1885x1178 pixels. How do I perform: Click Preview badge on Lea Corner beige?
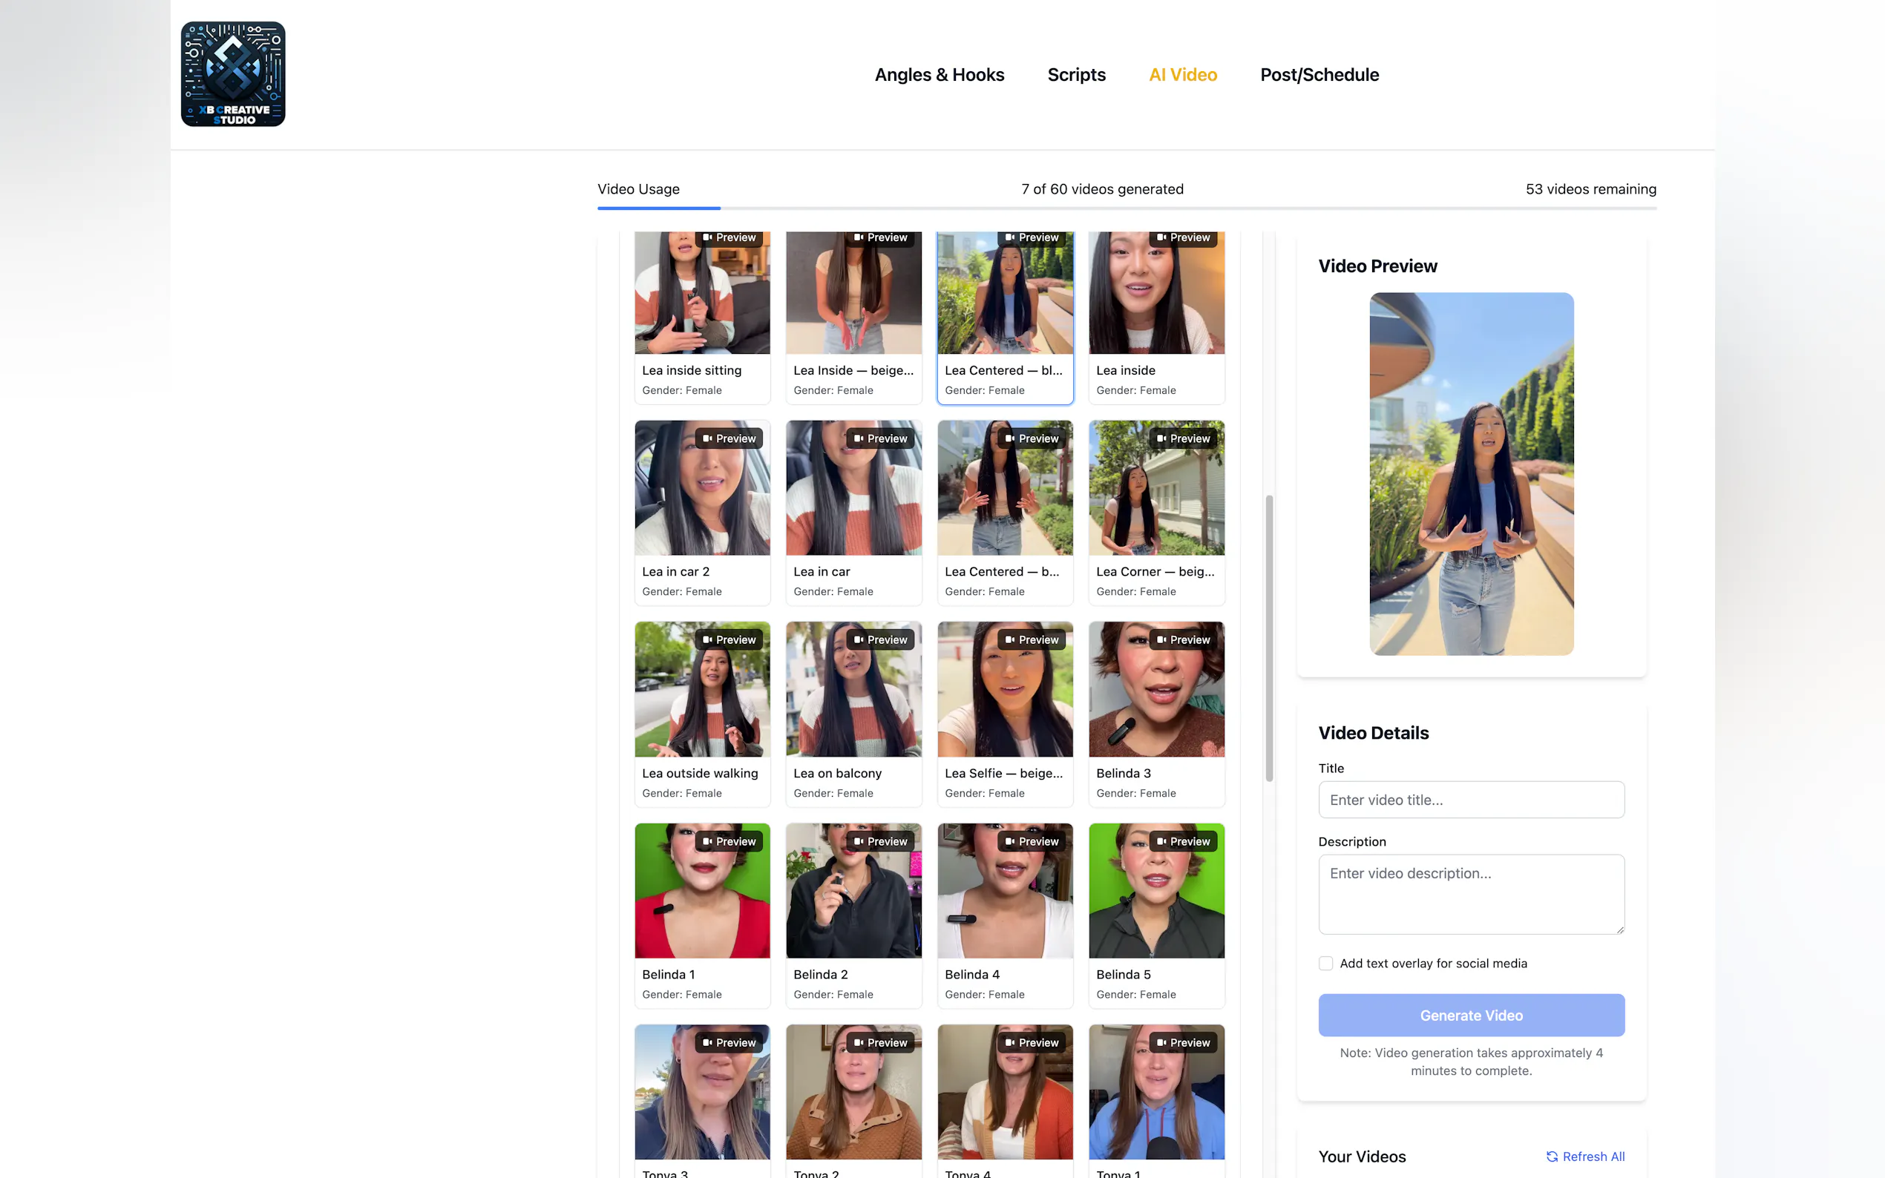coord(1183,438)
